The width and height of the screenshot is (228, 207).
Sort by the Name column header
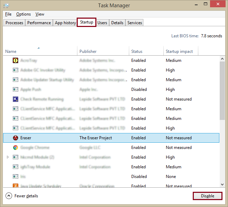[40, 51]
